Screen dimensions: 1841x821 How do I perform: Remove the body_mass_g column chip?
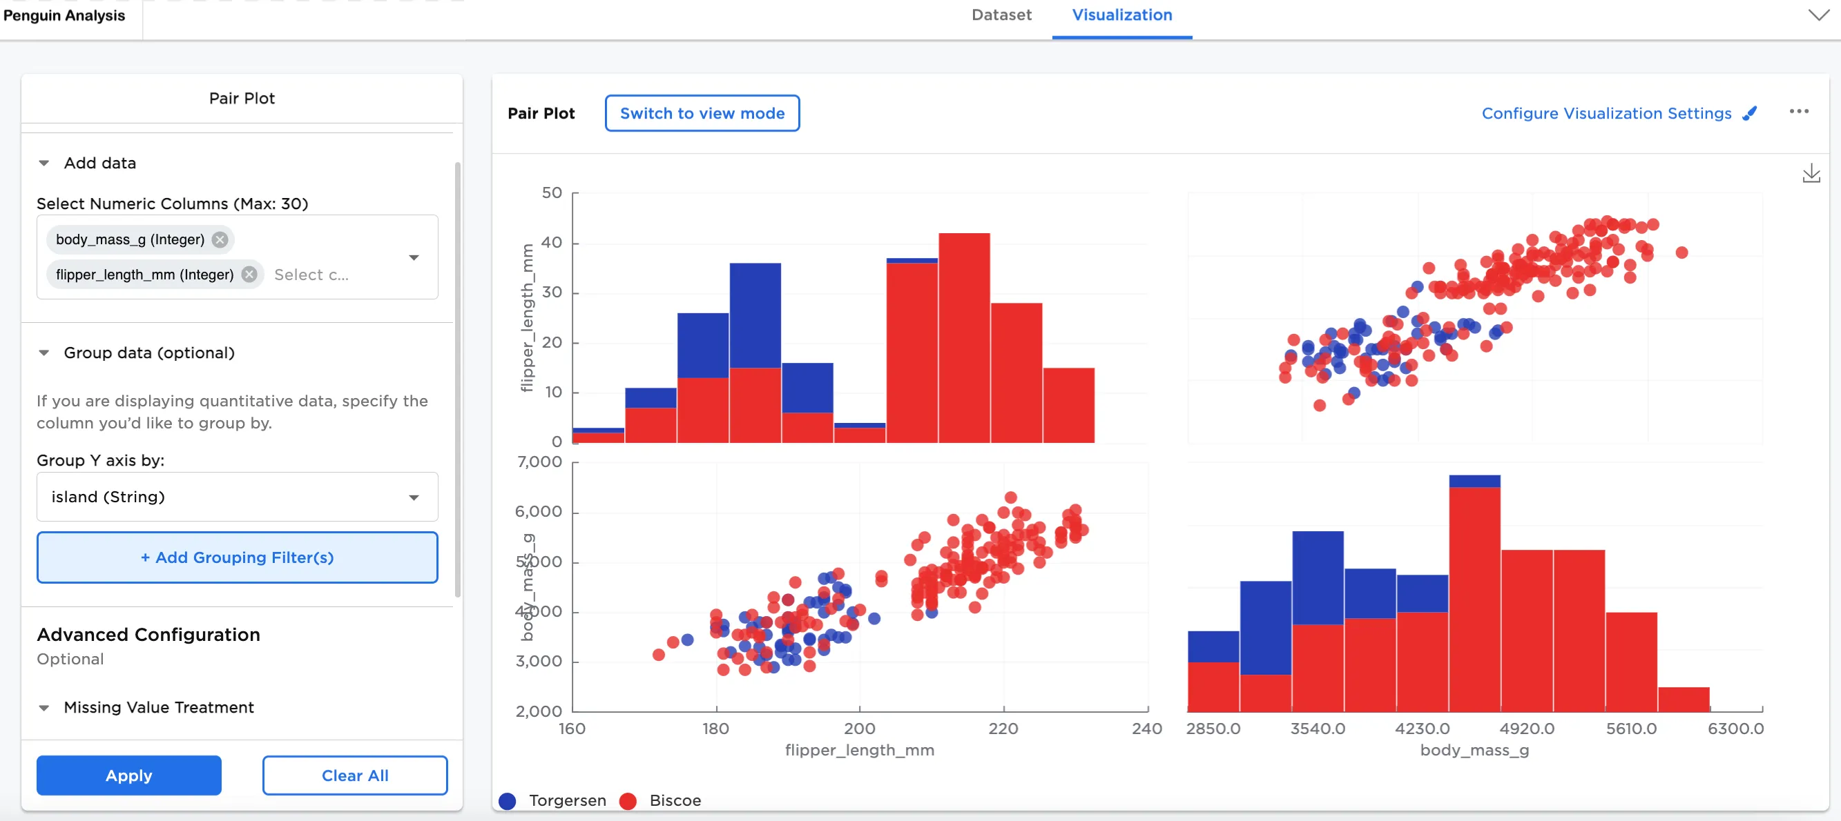pos(220,240)
